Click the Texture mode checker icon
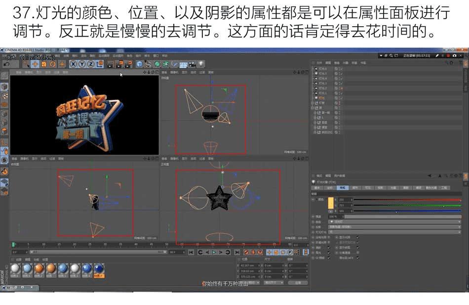Image resolution: width=469 pixels, height=305 pixels. tap(4, 96)
